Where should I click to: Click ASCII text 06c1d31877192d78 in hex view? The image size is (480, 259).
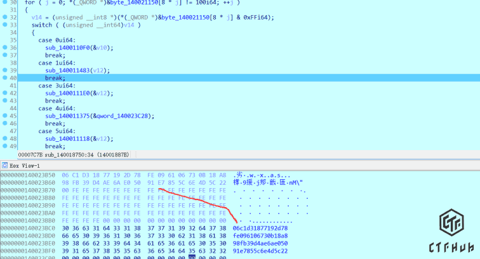click(x=260, y=227)
